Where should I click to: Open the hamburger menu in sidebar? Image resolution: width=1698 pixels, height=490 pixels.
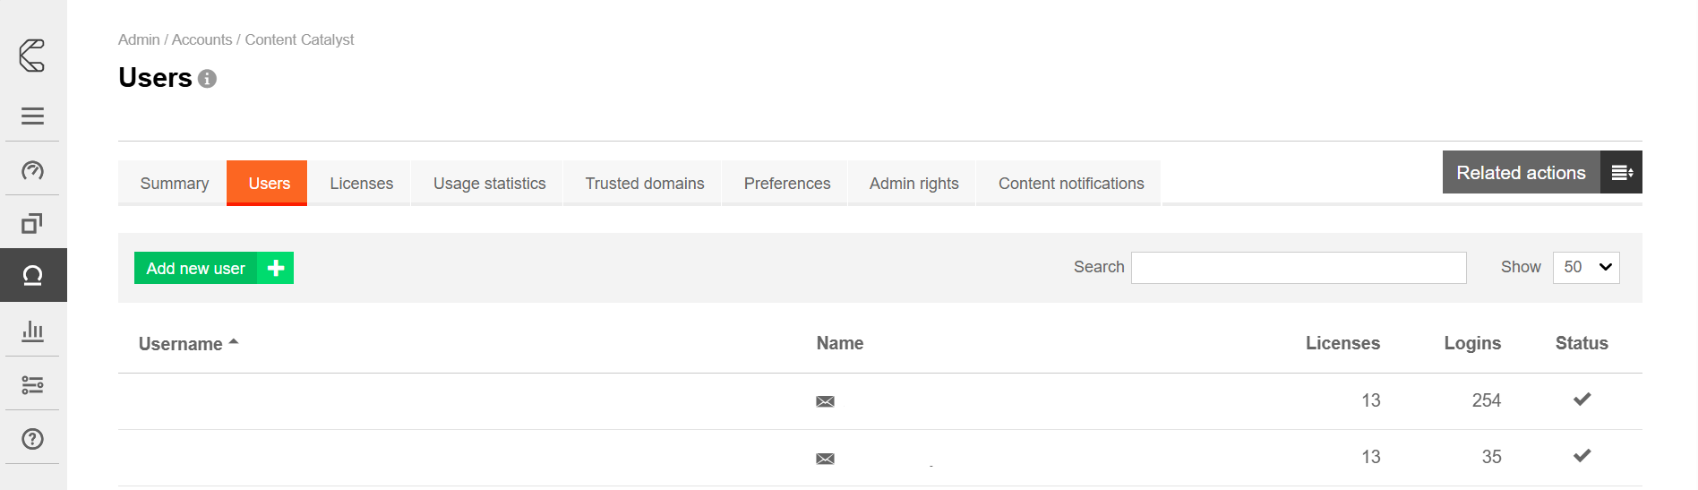point(32,116)
